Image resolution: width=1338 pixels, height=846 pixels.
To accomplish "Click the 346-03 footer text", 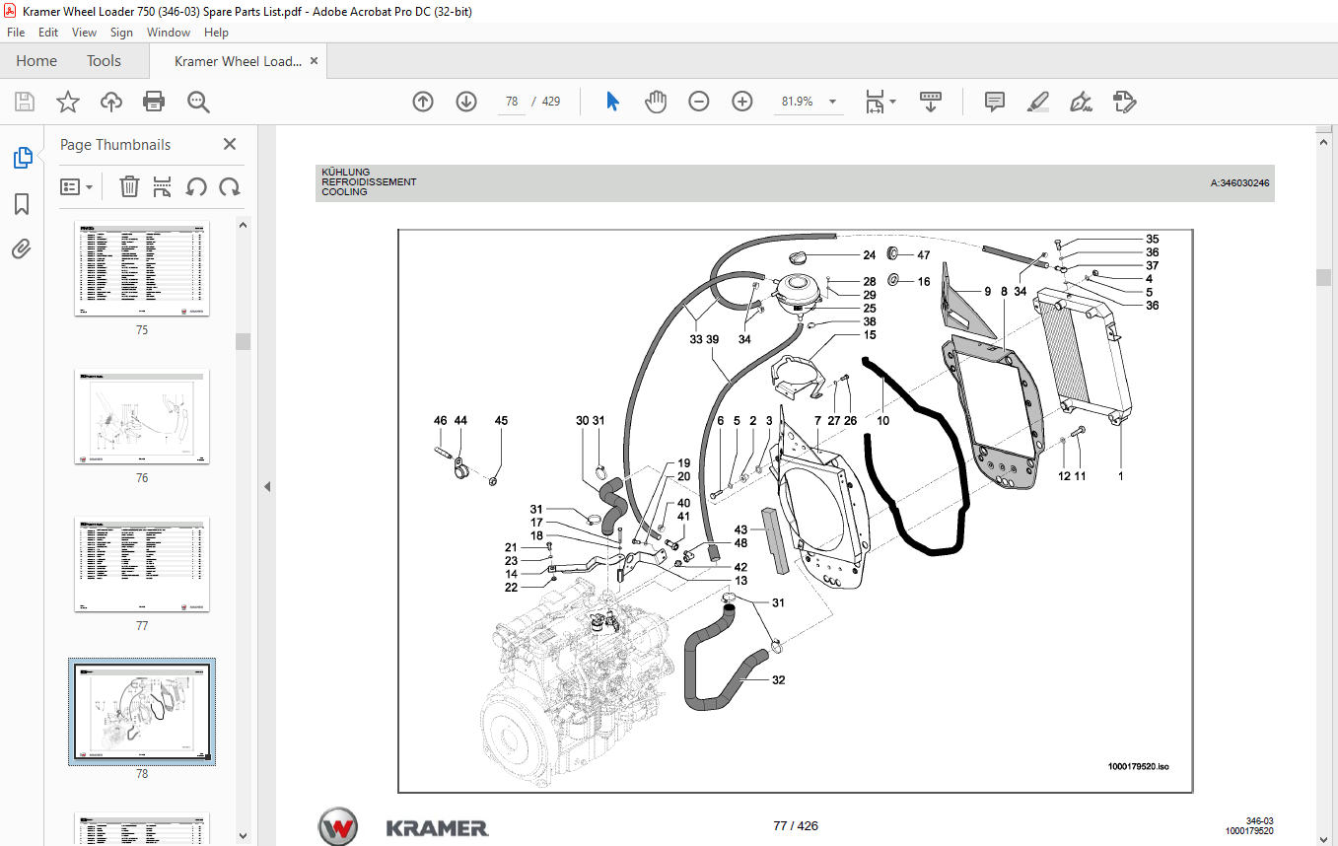I will point(1260,820).
